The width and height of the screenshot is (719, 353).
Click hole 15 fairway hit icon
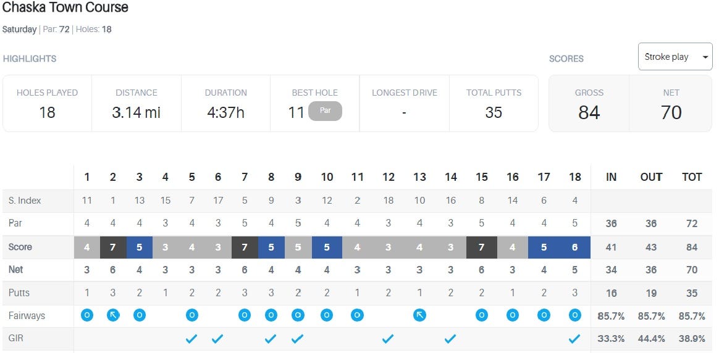coord(482,315)
